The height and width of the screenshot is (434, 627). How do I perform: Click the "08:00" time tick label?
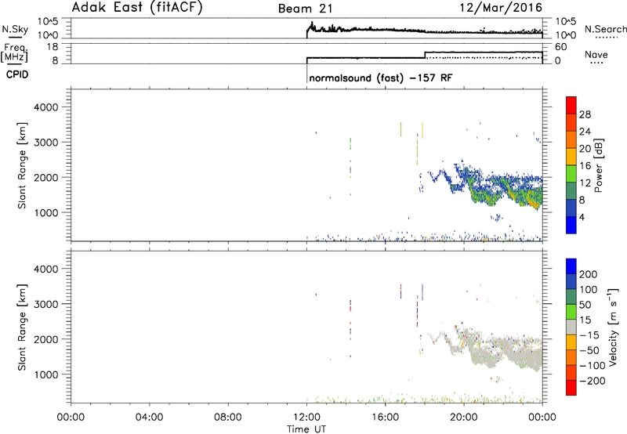pyautogui.click(x=227, y=418)
